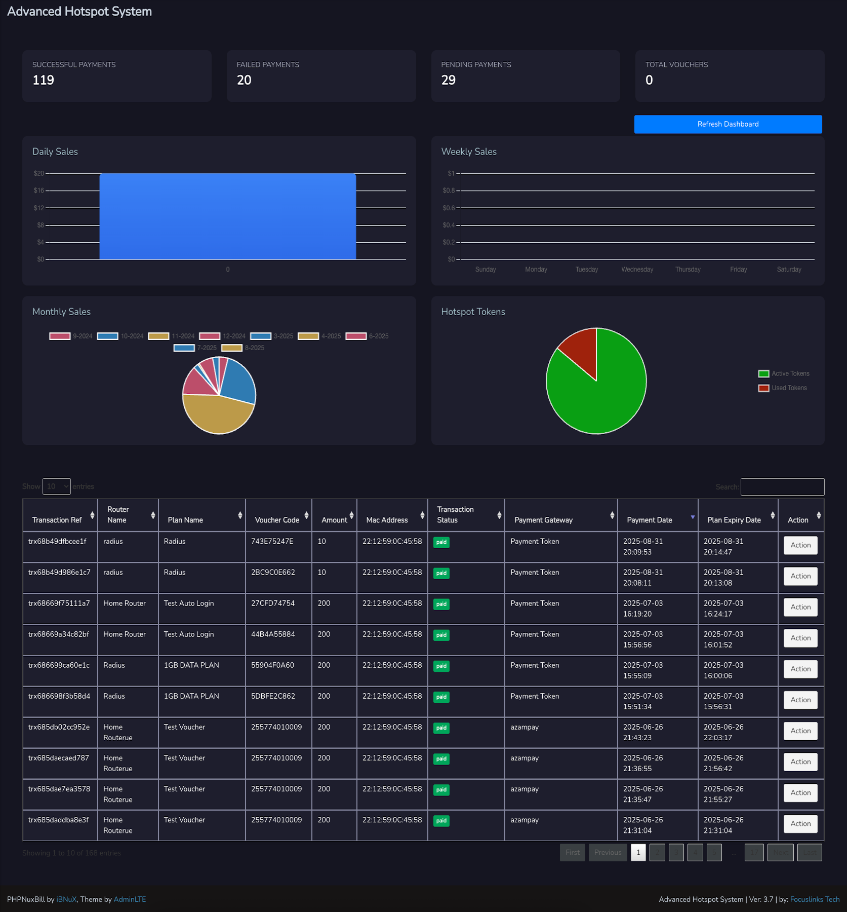Open Action menu for trx685db02cc952e
This screenshot has height=912, width=847.
pyautogui.click(x=800, y=731)
